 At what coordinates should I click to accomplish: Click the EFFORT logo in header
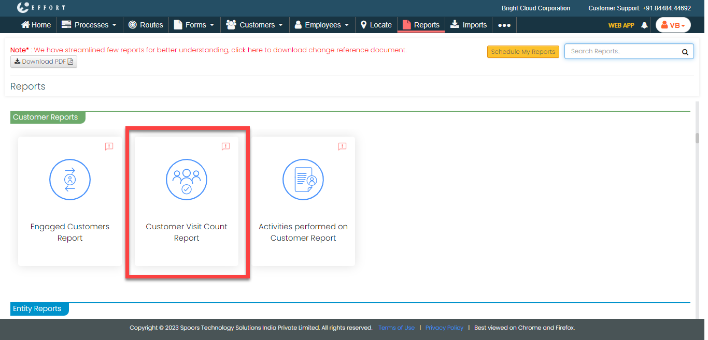[41, 8]
